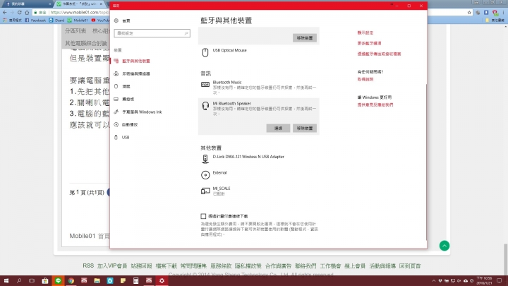Click Chrome's reload button
Viewport: 508px width, 286px height.
tap(20, 12)
